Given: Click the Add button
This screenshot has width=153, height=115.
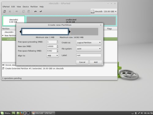Looking at the screenshot, I should [96, 62].
